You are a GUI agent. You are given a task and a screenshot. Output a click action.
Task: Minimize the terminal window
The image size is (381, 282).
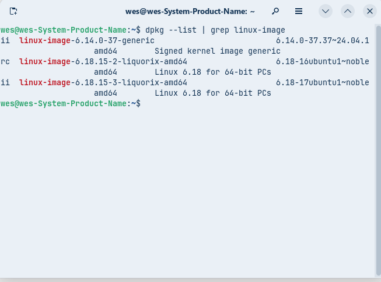coord(326,11)
